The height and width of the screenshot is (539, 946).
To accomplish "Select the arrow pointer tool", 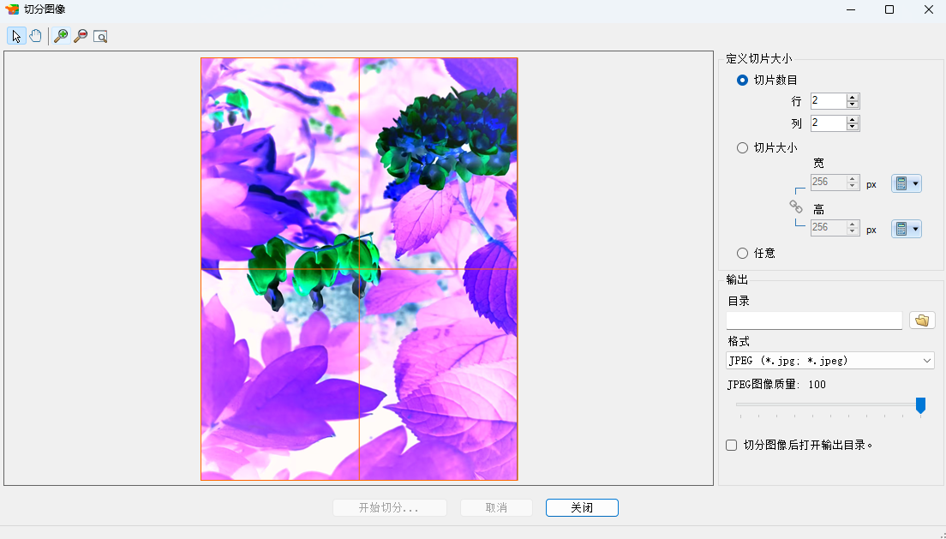I will click(x=16, y=36).
